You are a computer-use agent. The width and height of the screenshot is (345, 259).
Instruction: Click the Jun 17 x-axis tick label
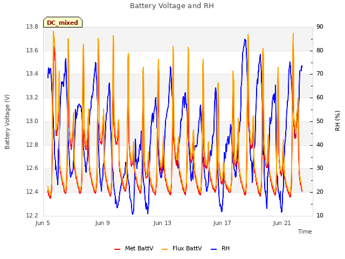[222, 223]
